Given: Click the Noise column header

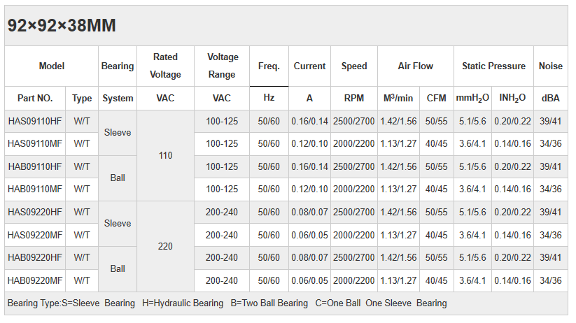Looking at the screenshot, I should tap(550, 66).
